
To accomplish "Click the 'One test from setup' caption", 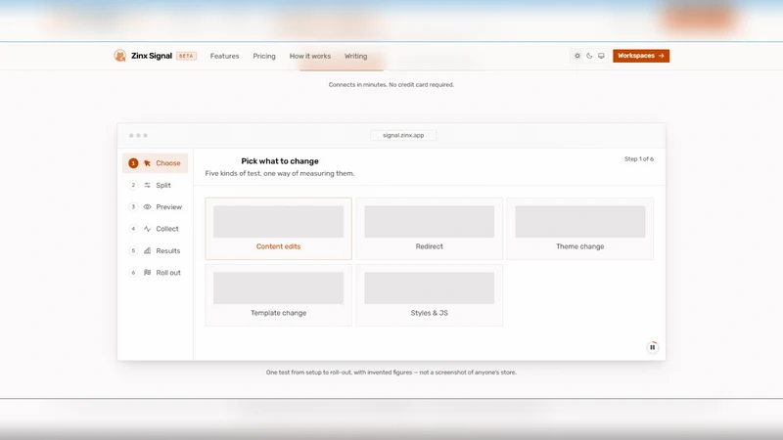I will [391, 373].
